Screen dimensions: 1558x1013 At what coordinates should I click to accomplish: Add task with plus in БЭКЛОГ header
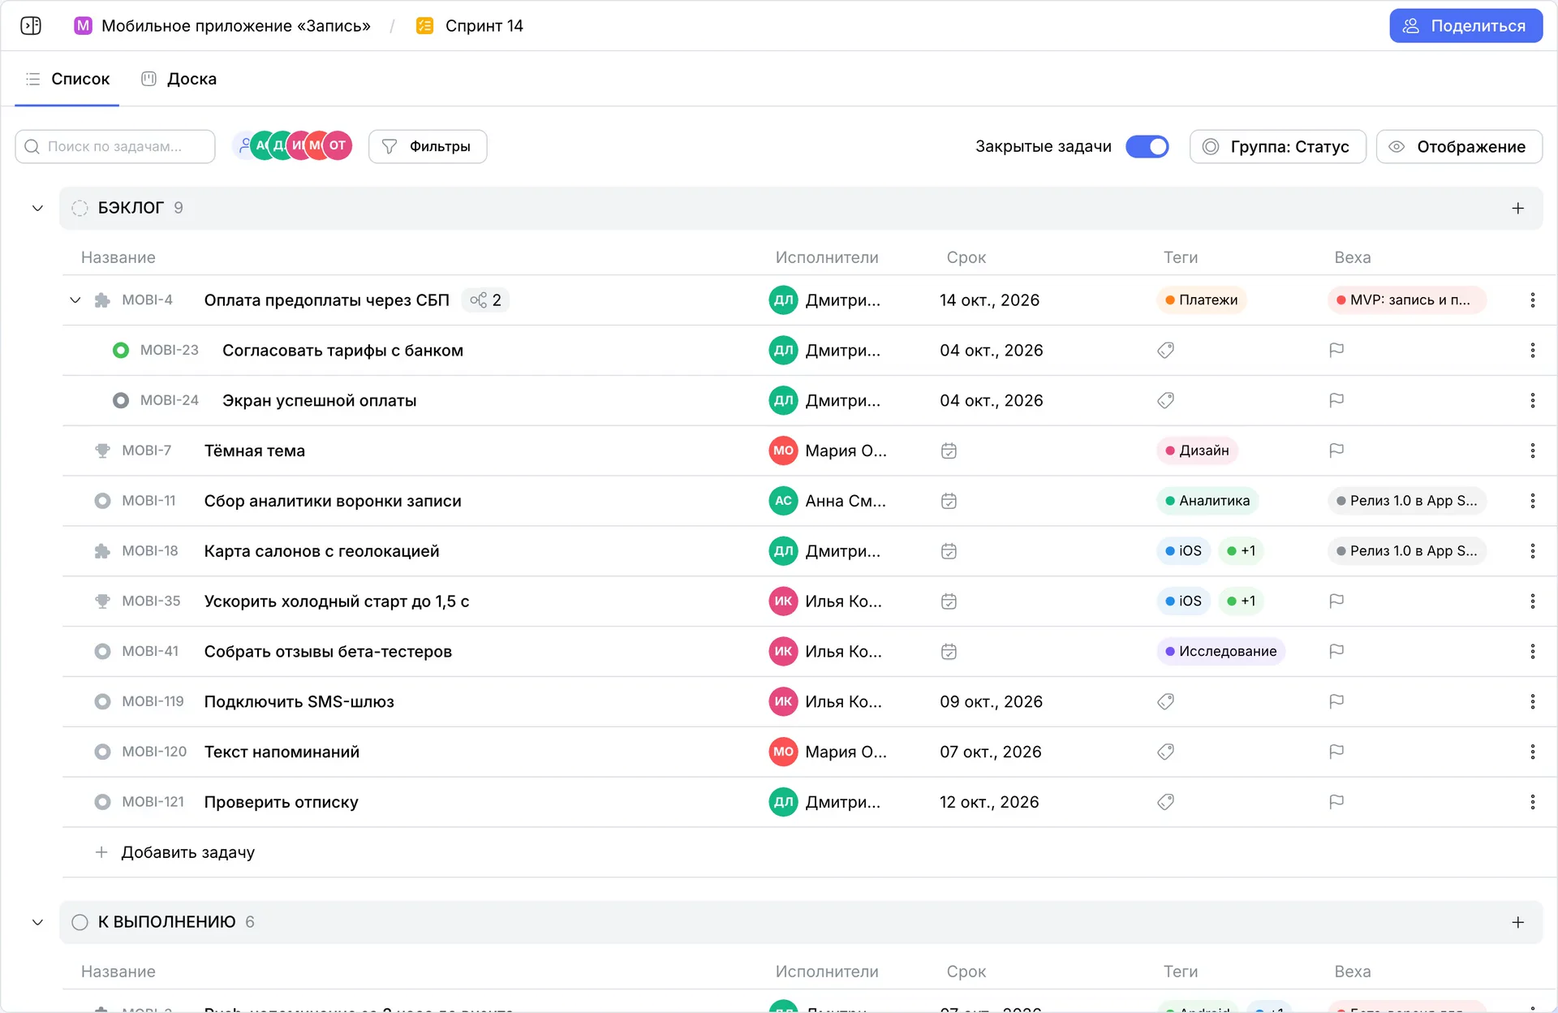pyautogui.click(x=1517, y=209)
